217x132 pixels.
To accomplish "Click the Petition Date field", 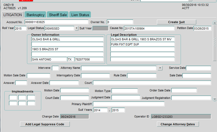I will [202, 28].
